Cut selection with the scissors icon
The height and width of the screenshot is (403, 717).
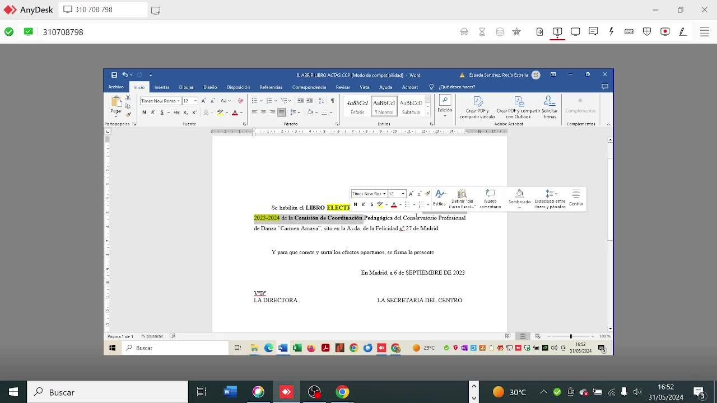[128, 98]
